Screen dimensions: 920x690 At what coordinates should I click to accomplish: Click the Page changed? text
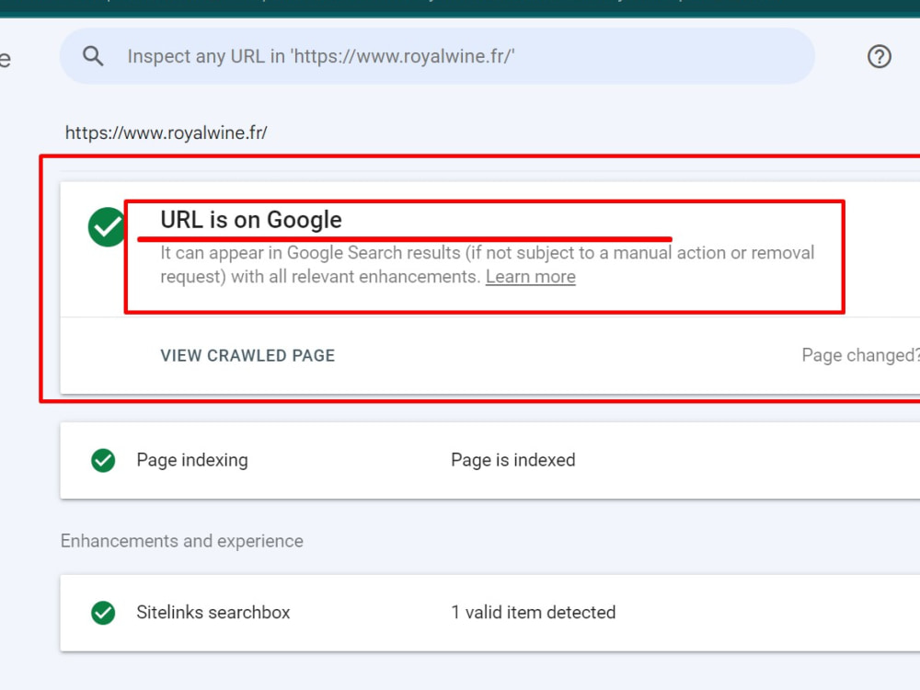coord(860,355)
